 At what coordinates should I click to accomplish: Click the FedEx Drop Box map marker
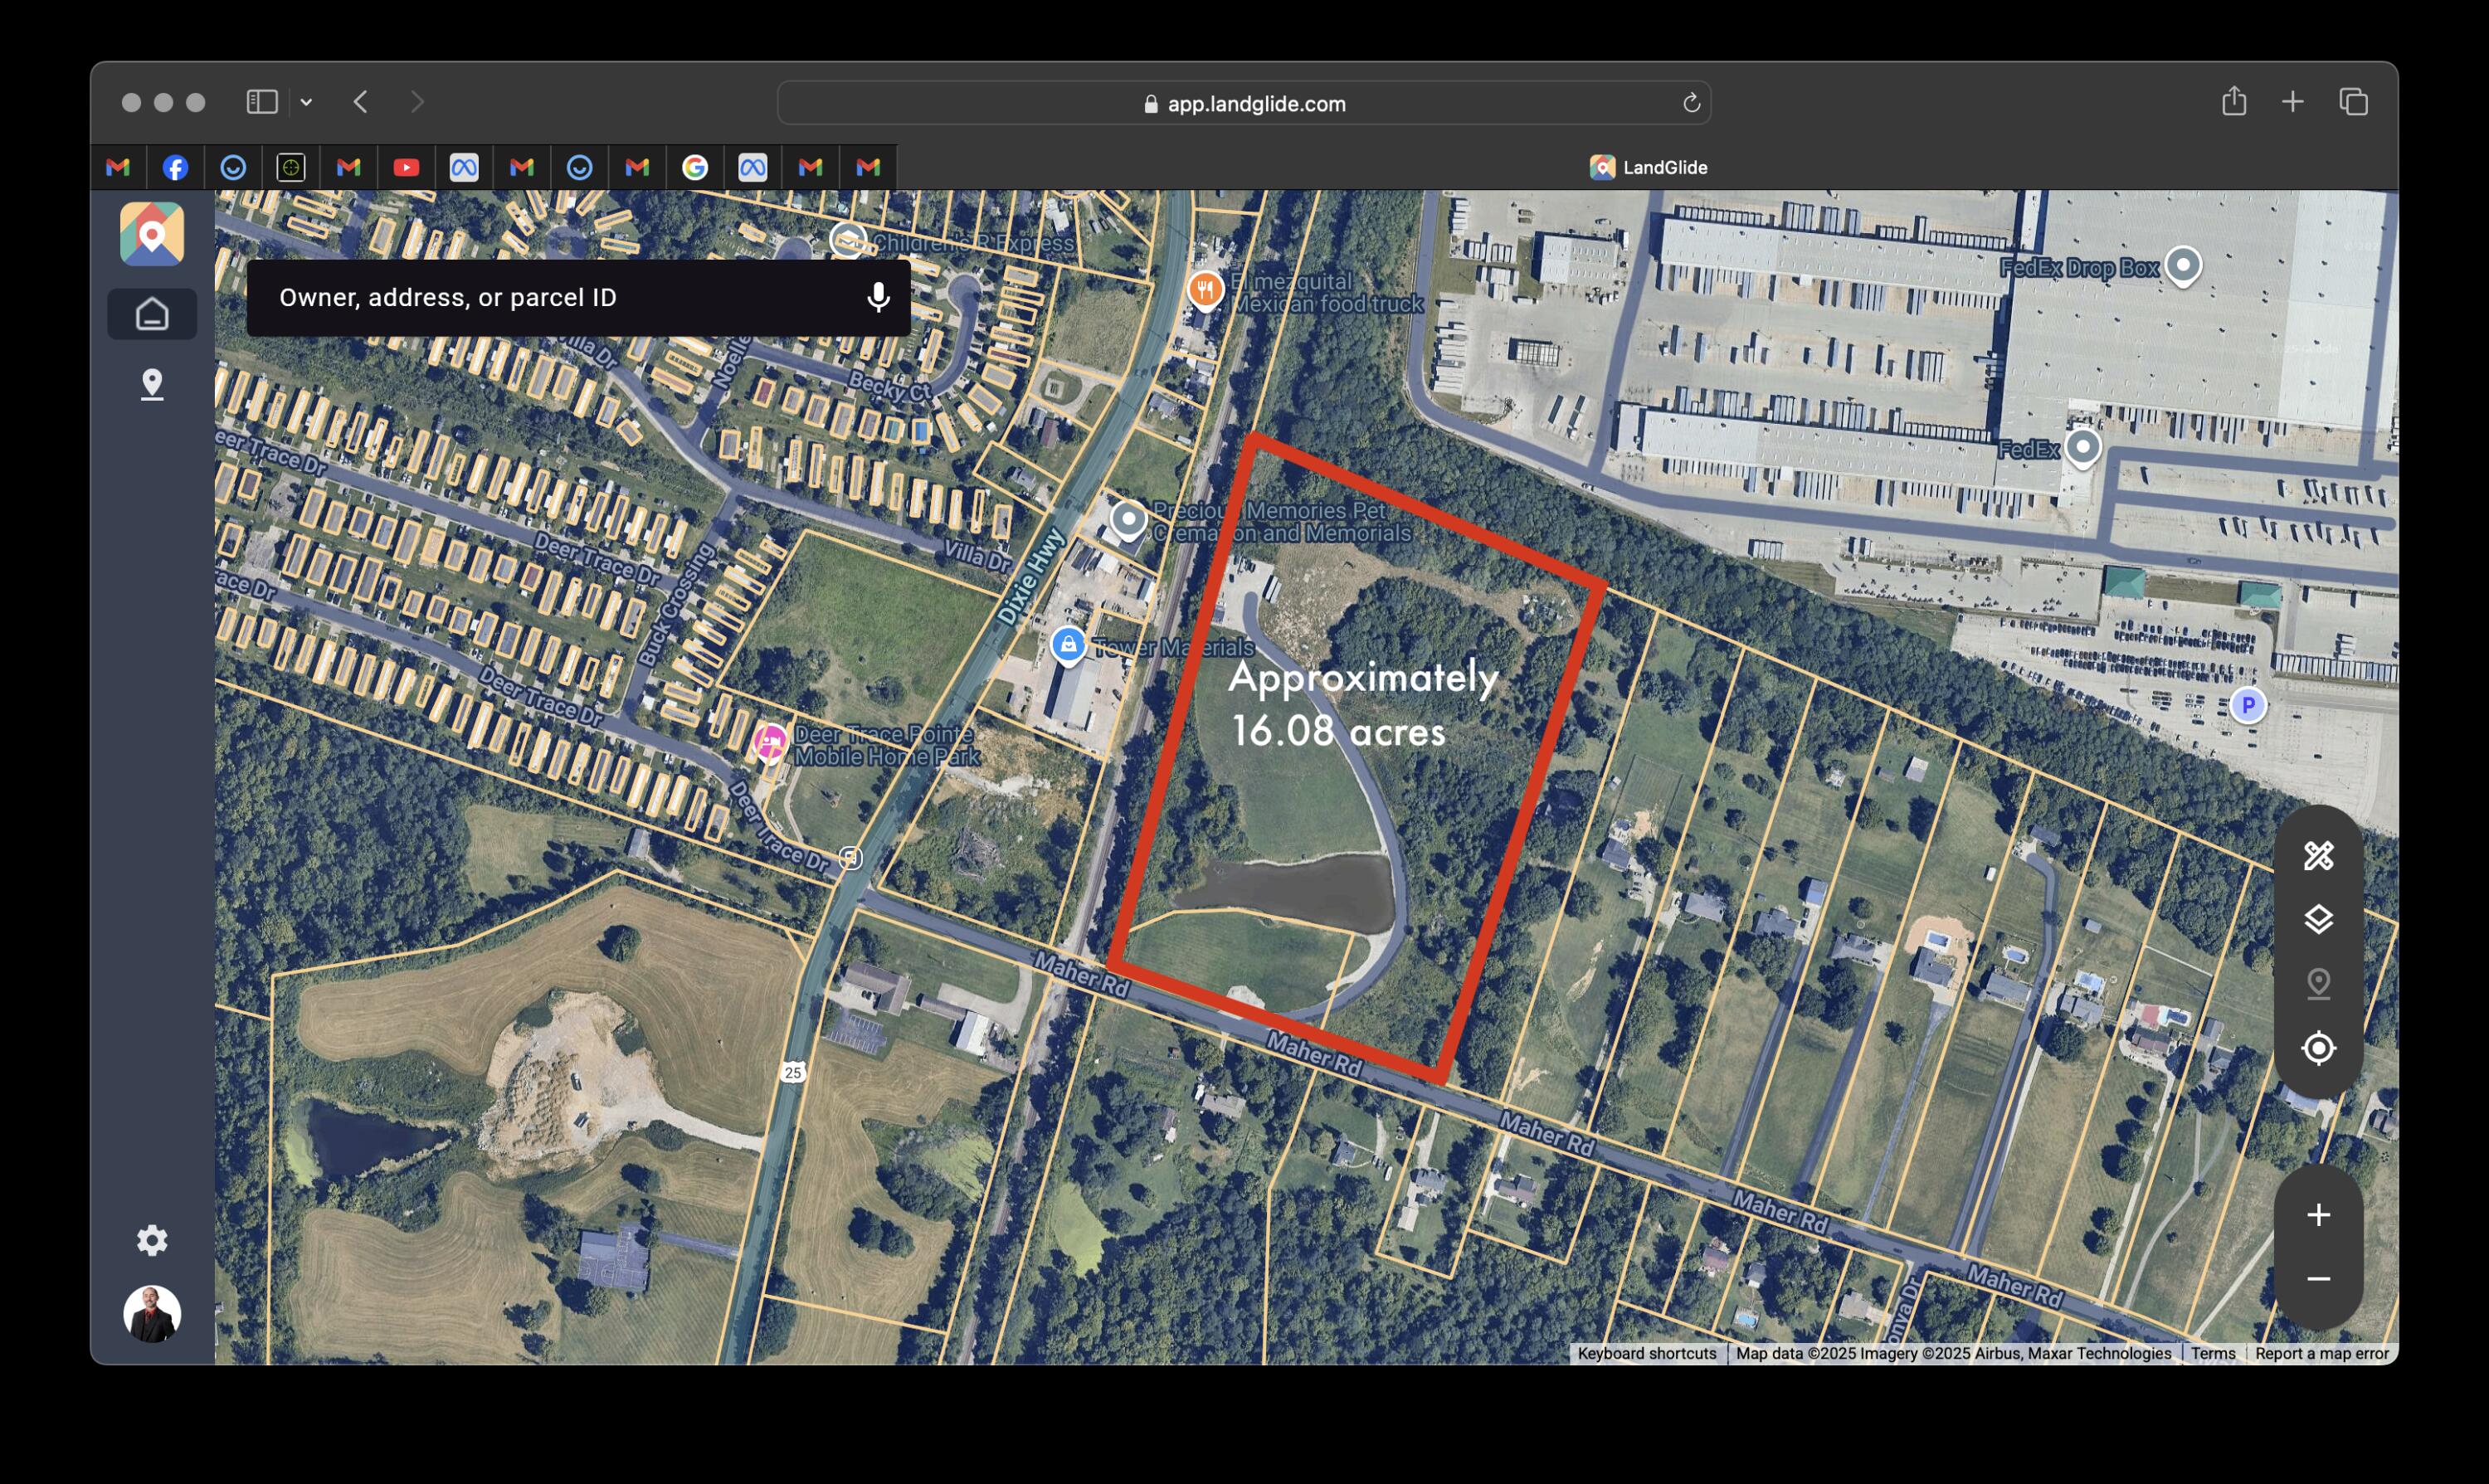(x=2182, y=266)
